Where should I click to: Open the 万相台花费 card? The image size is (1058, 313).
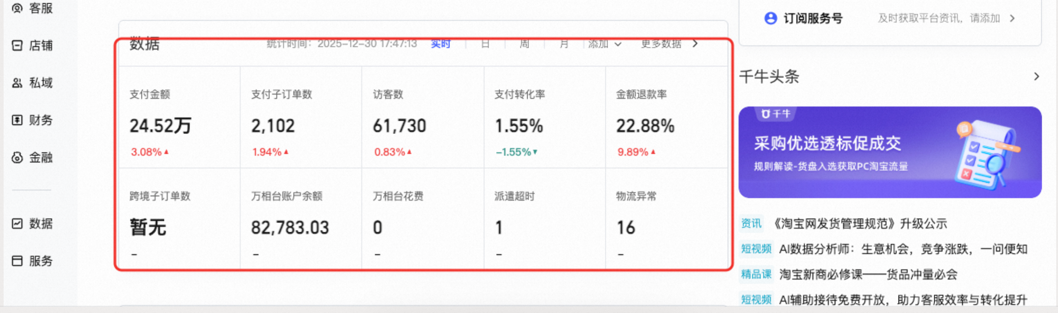point(423,219)
